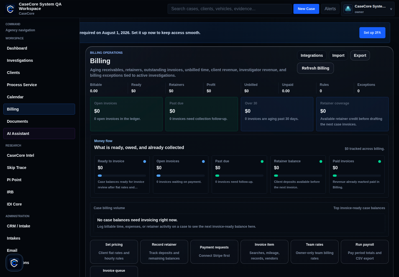Viewport: 399px width, 277px height.
Task: Click the Past due summary card
Action: [x=202, y=114]
